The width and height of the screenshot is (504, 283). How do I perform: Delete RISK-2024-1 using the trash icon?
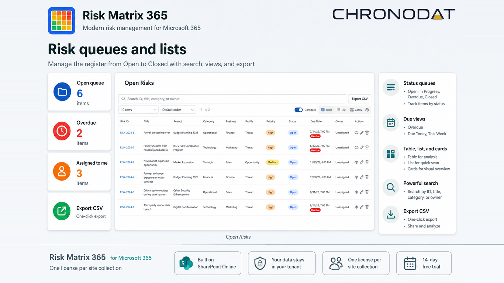pyautogui.click(x=367, y=207)
